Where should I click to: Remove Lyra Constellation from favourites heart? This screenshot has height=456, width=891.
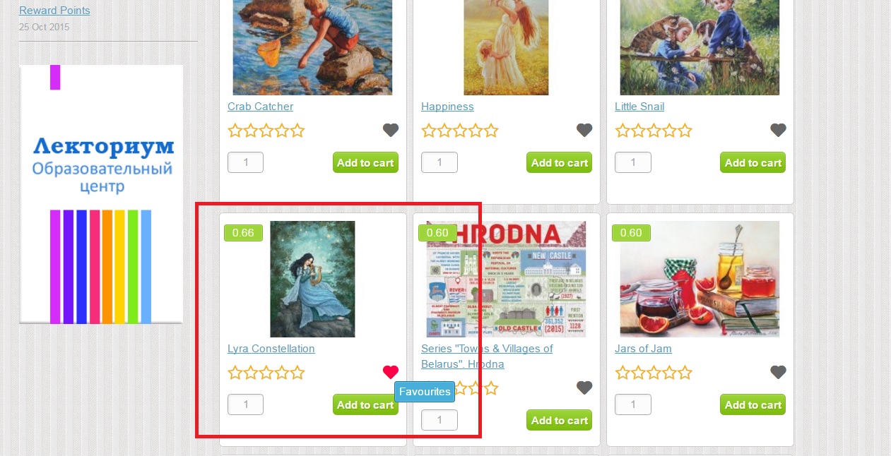(391, 372)
